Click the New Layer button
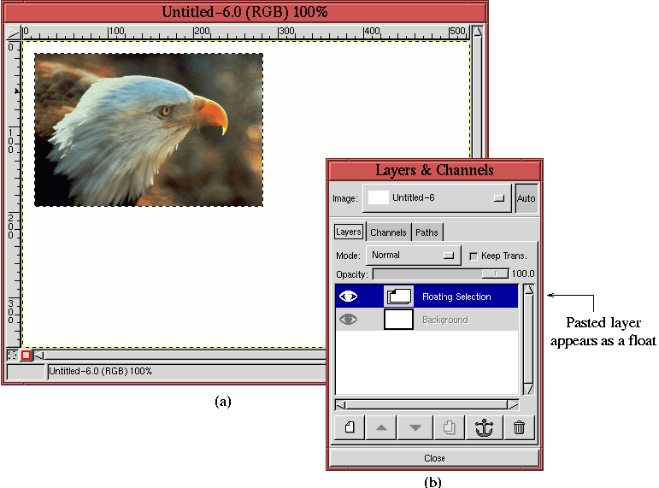 point(350,427)
